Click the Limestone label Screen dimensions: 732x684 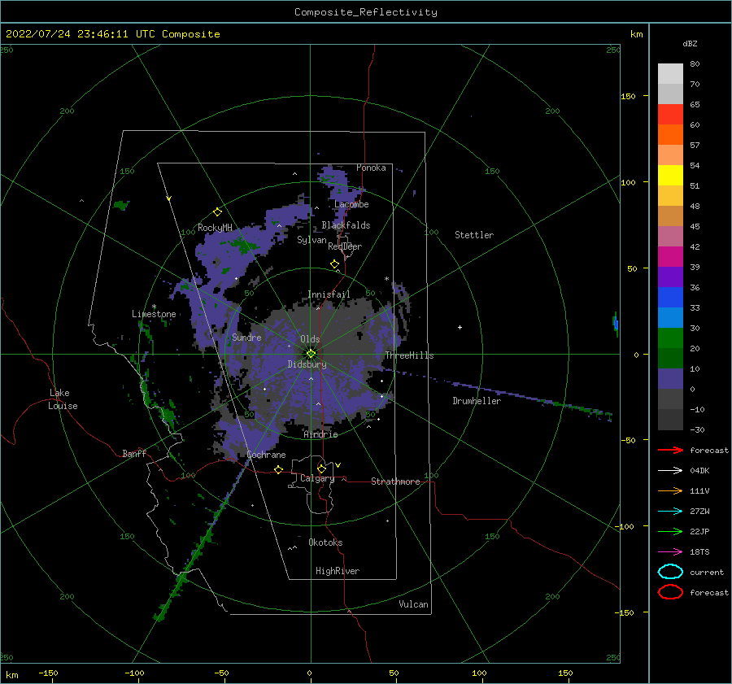(x=154, y=314)
